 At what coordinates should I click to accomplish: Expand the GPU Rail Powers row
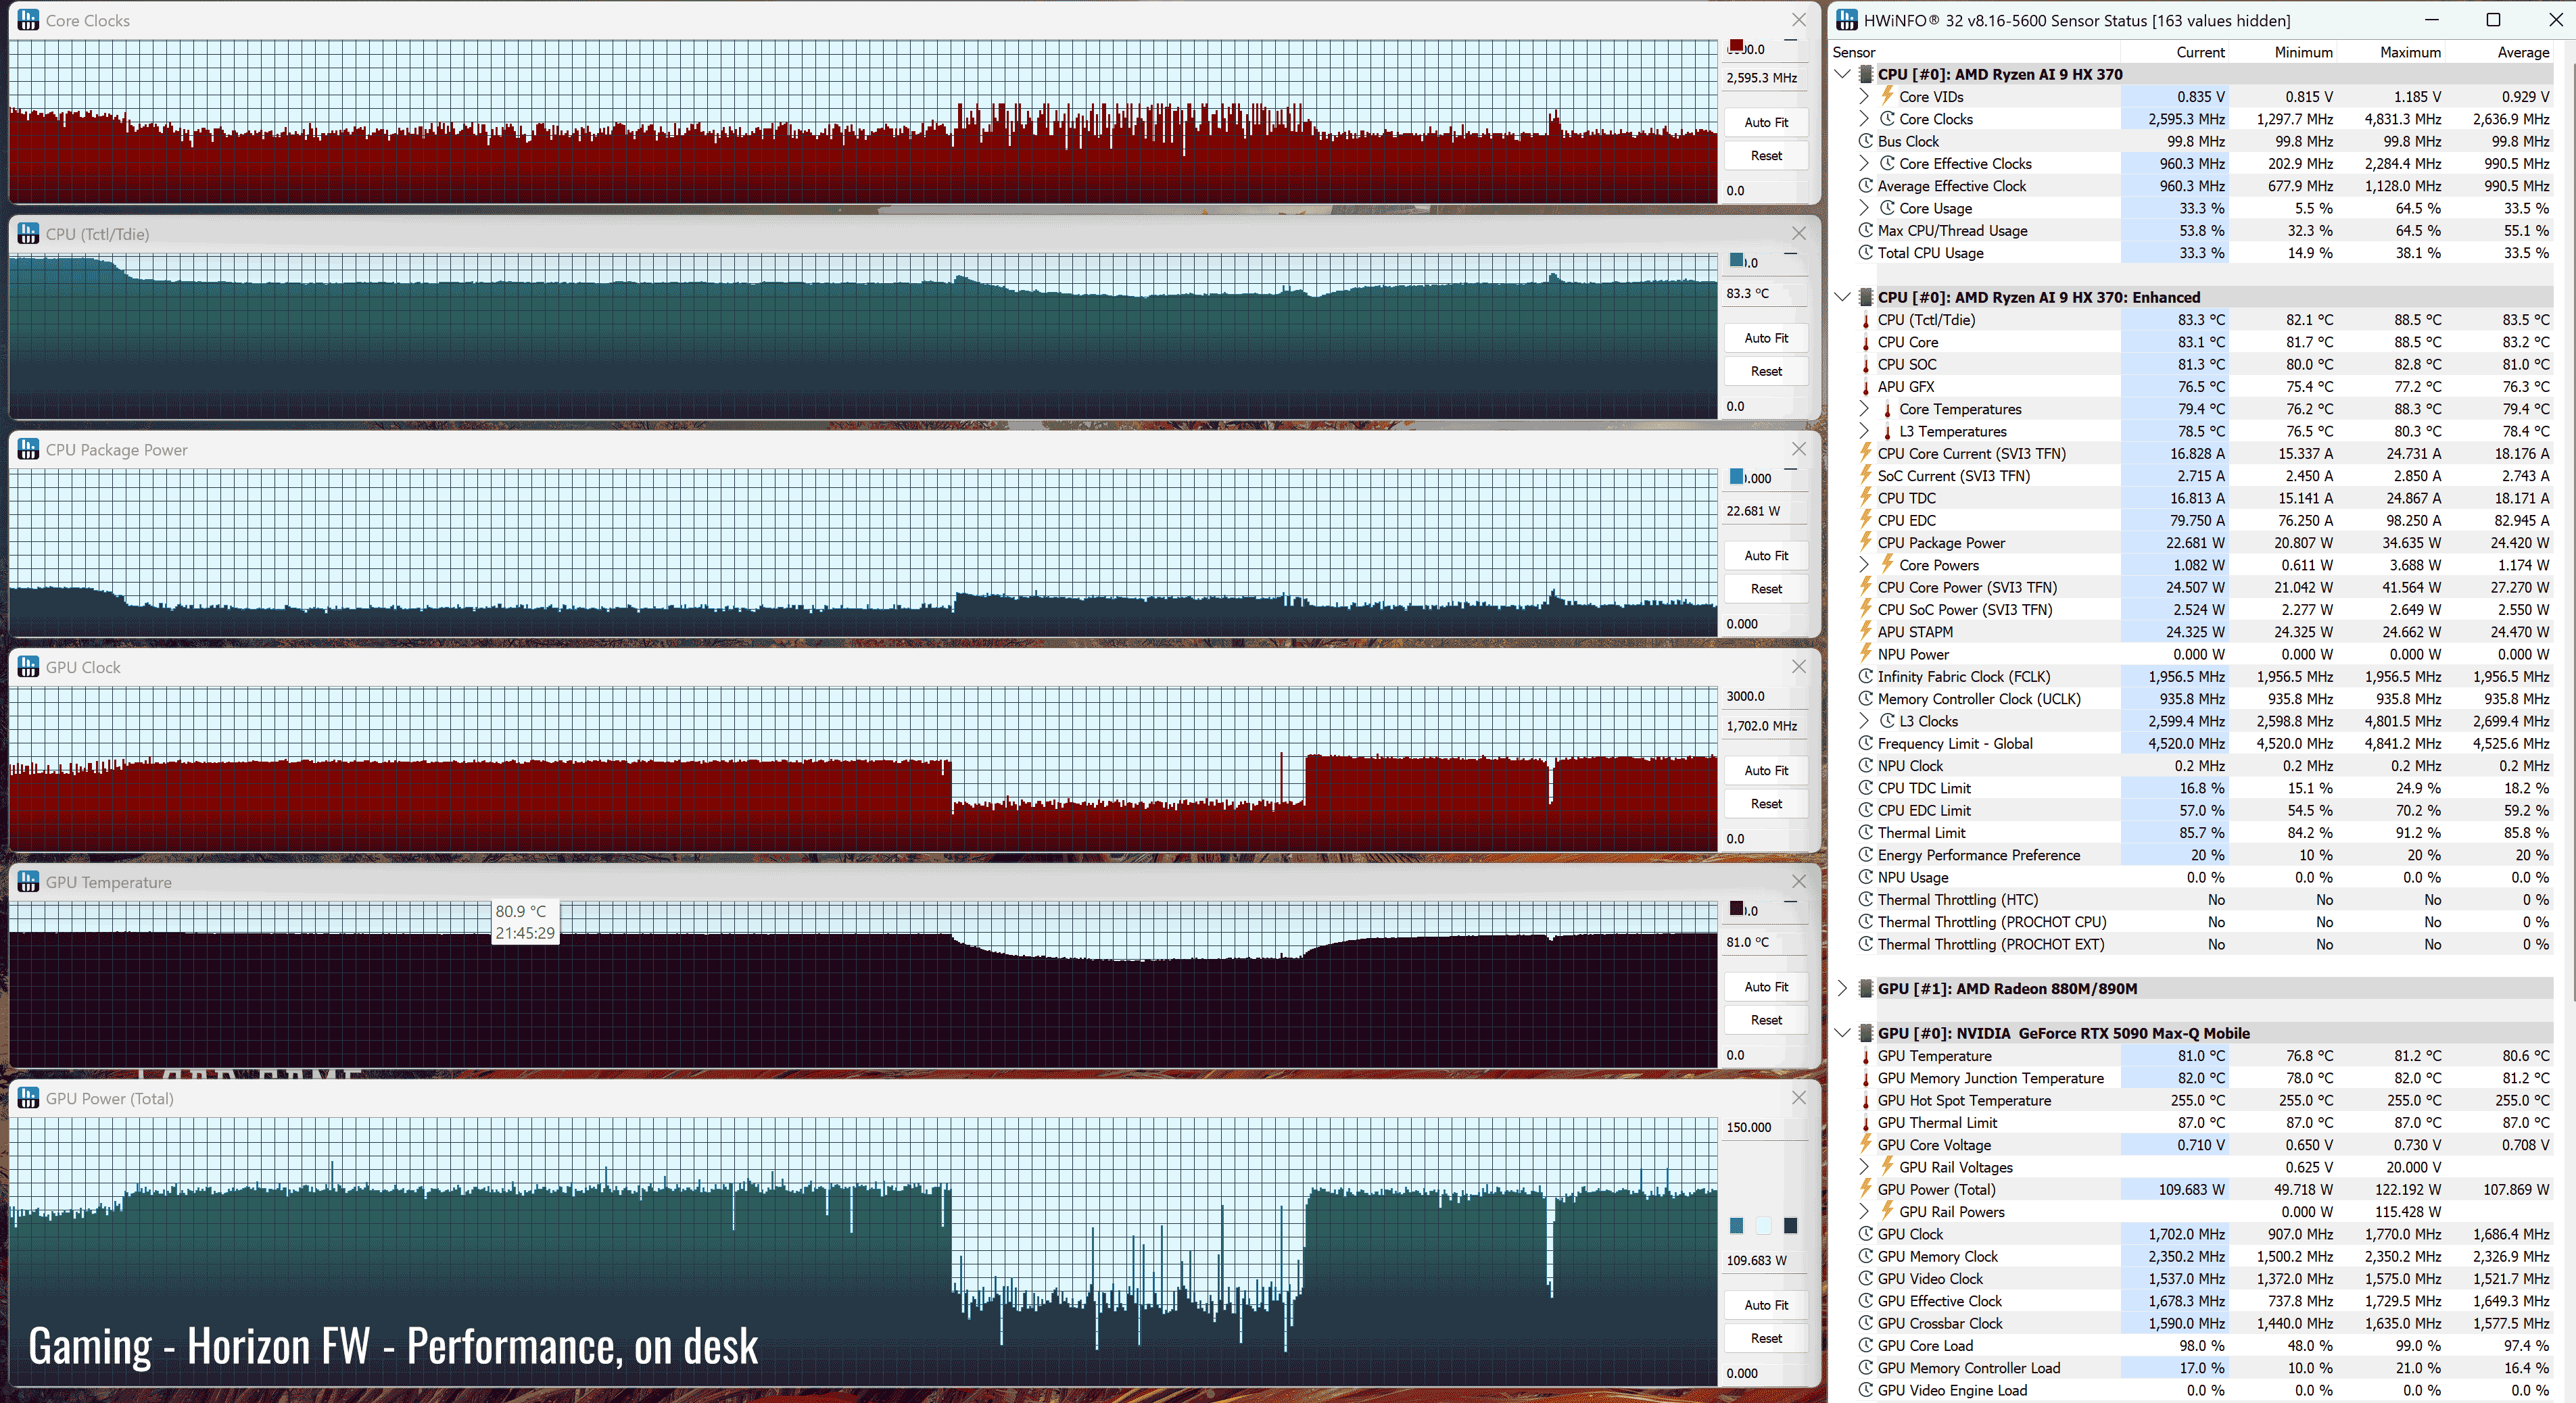(x=1864, y=1211)
